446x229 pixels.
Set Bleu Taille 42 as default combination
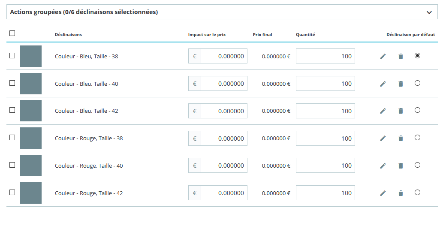click(417, 110)
